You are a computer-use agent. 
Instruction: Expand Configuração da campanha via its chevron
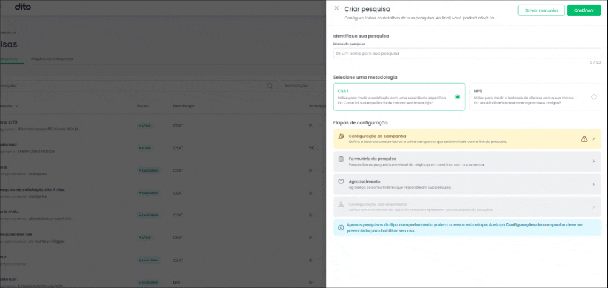(x=593, y=139)
